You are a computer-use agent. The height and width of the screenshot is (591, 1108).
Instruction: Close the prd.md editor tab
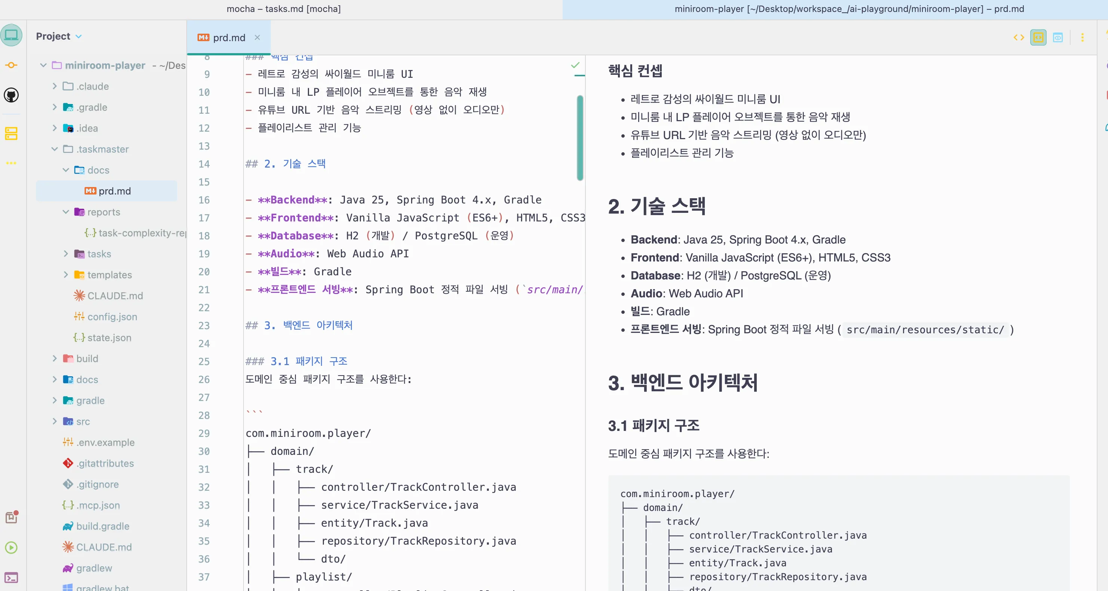pos(257,37)
